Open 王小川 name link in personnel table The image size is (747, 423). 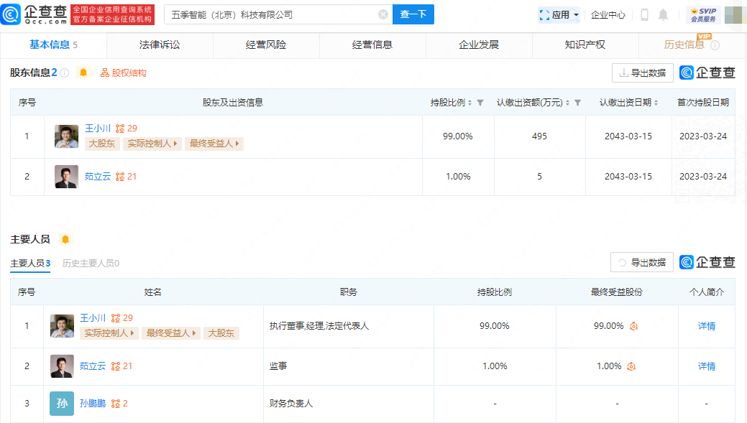(93, 318)
